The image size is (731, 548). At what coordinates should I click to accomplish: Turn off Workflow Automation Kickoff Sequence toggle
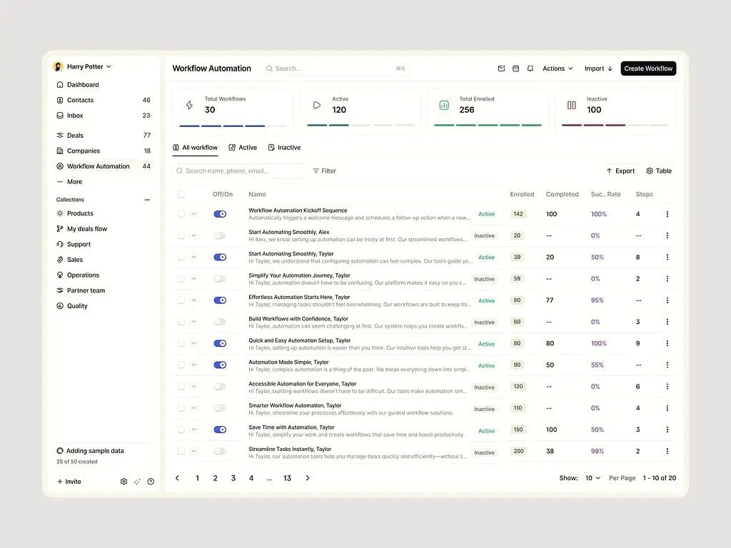coord(220,214)
